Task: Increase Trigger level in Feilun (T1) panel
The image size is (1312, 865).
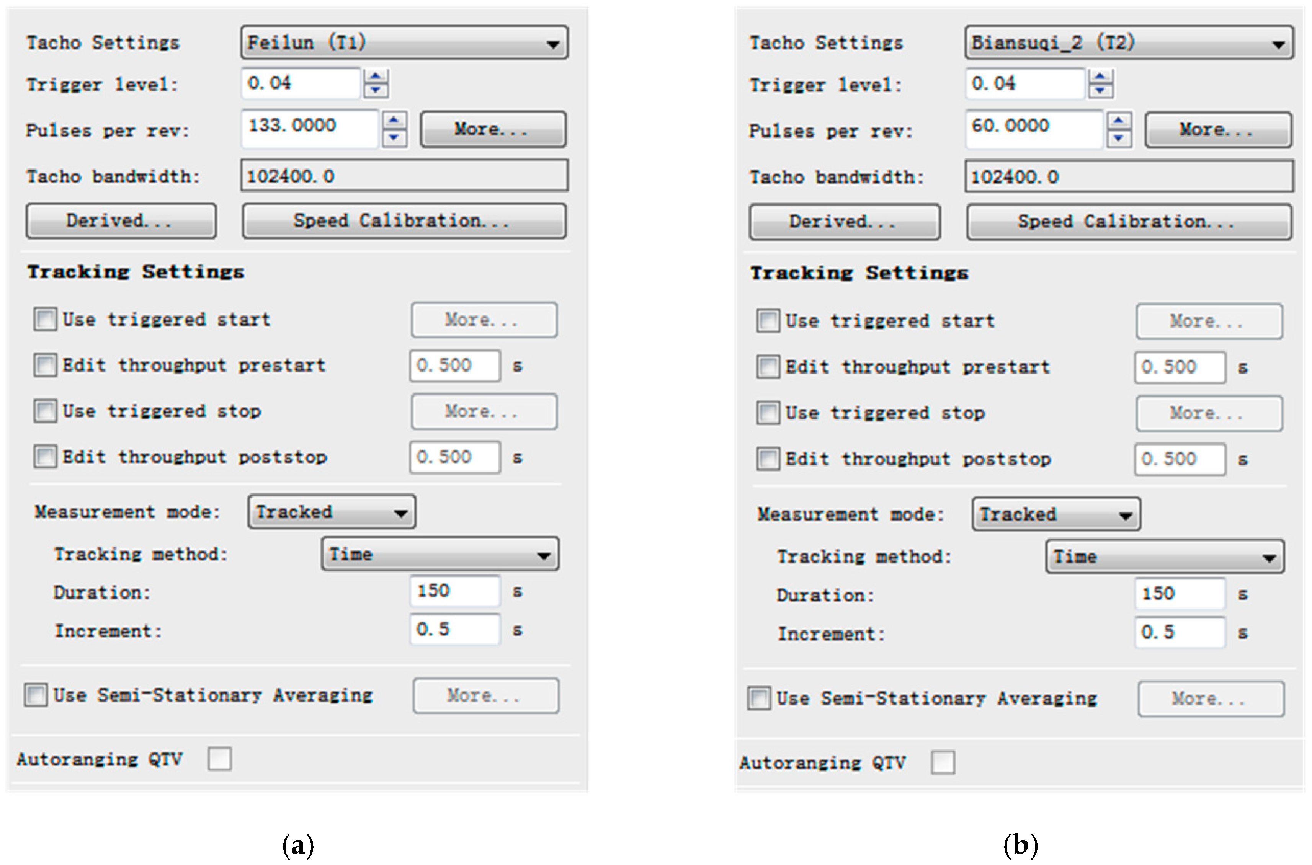Action: [376, 76]
